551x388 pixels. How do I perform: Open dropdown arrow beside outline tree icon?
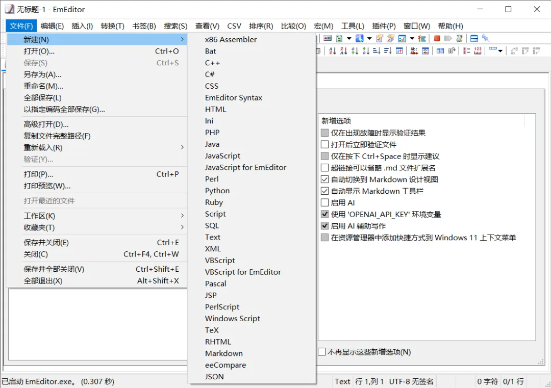click(x=349, y=38)
